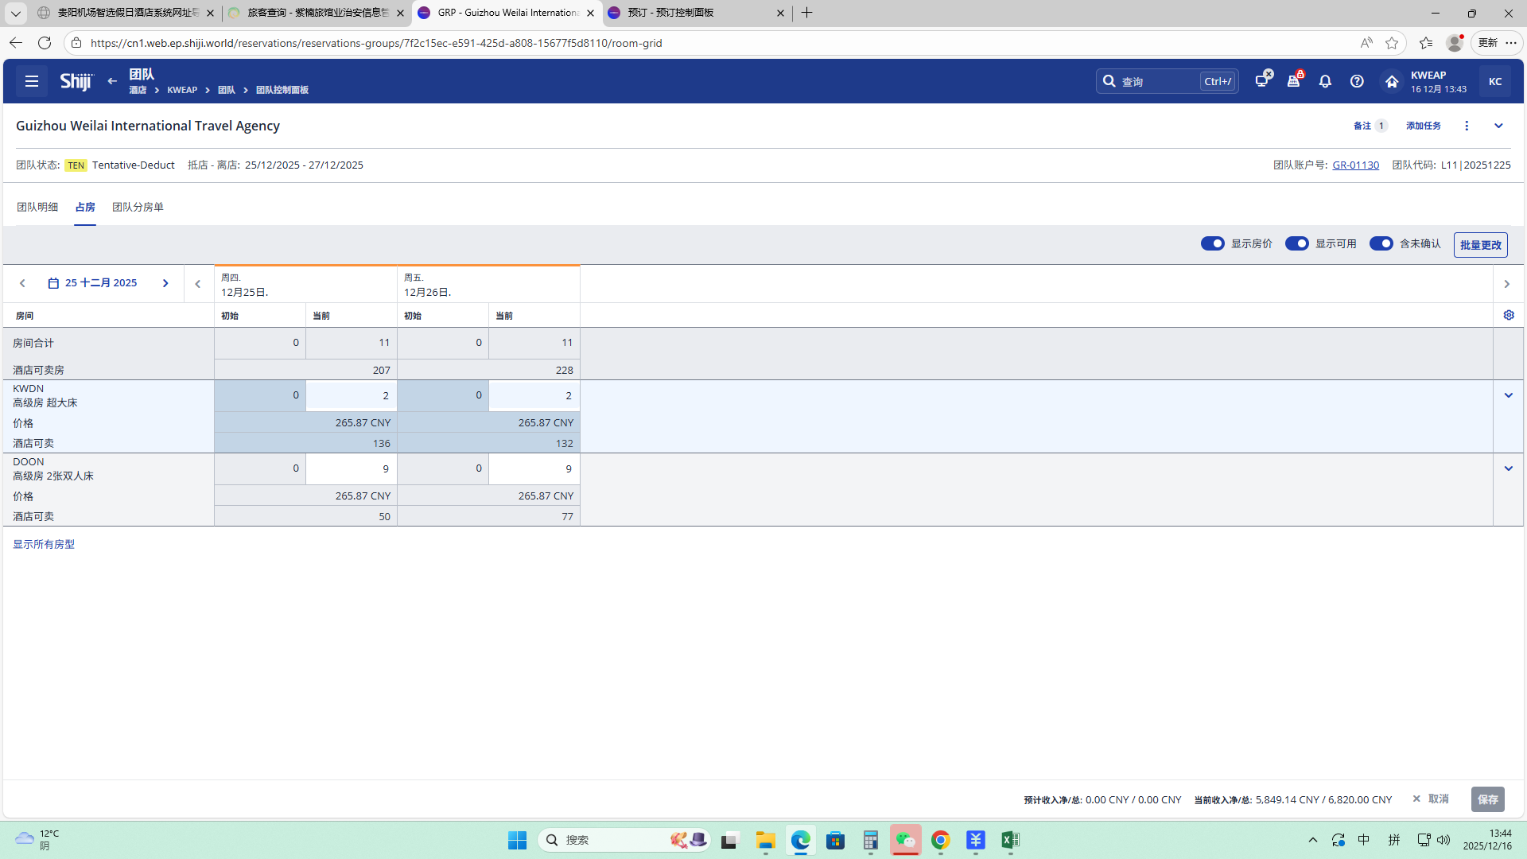Open the three-dot more options menu
1527x859 pixels.
click(x=1467, y=126)
